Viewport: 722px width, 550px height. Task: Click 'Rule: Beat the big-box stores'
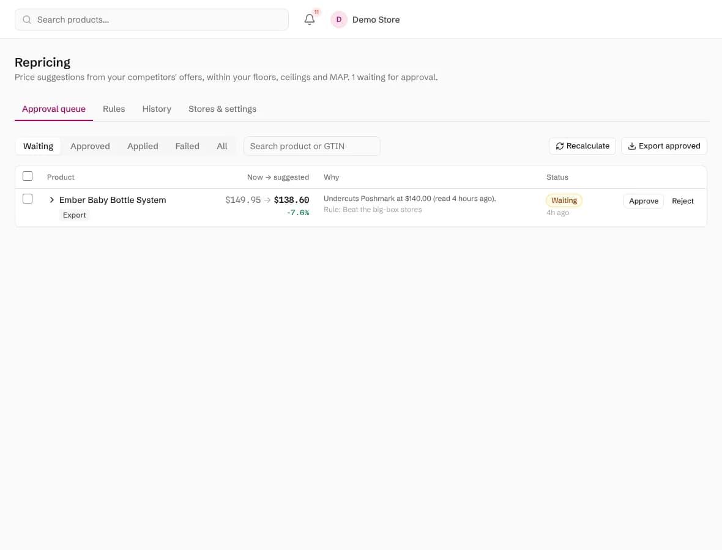(x=373, y=210)
